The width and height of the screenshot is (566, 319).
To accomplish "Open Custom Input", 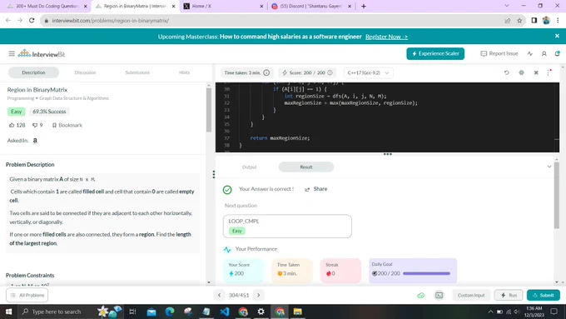I will (471, 295).
